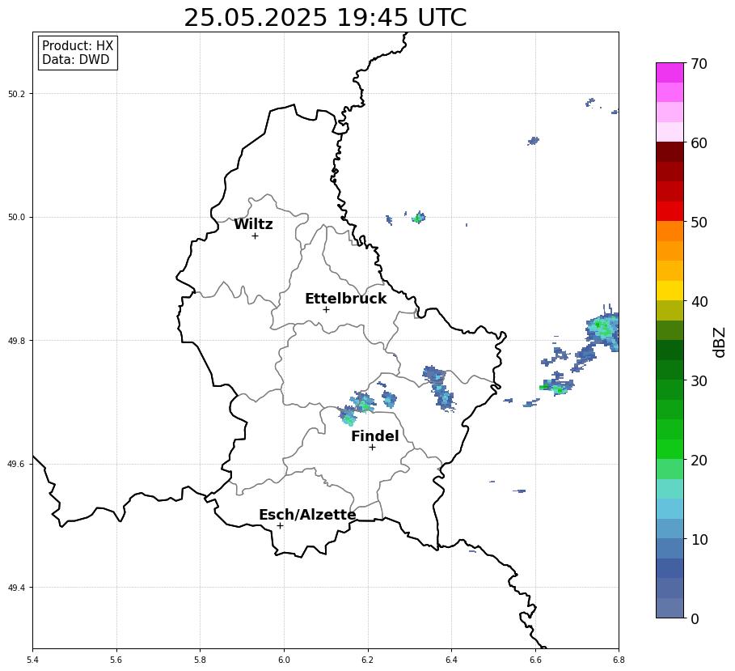Click the longitude label 5.8
The height and width of the screenshot is (671, 735).
pyautogui.click(x=201, y=660)
